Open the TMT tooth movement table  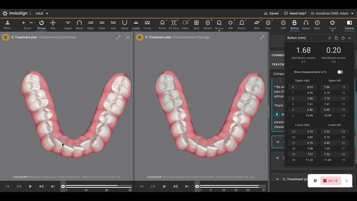283,25
